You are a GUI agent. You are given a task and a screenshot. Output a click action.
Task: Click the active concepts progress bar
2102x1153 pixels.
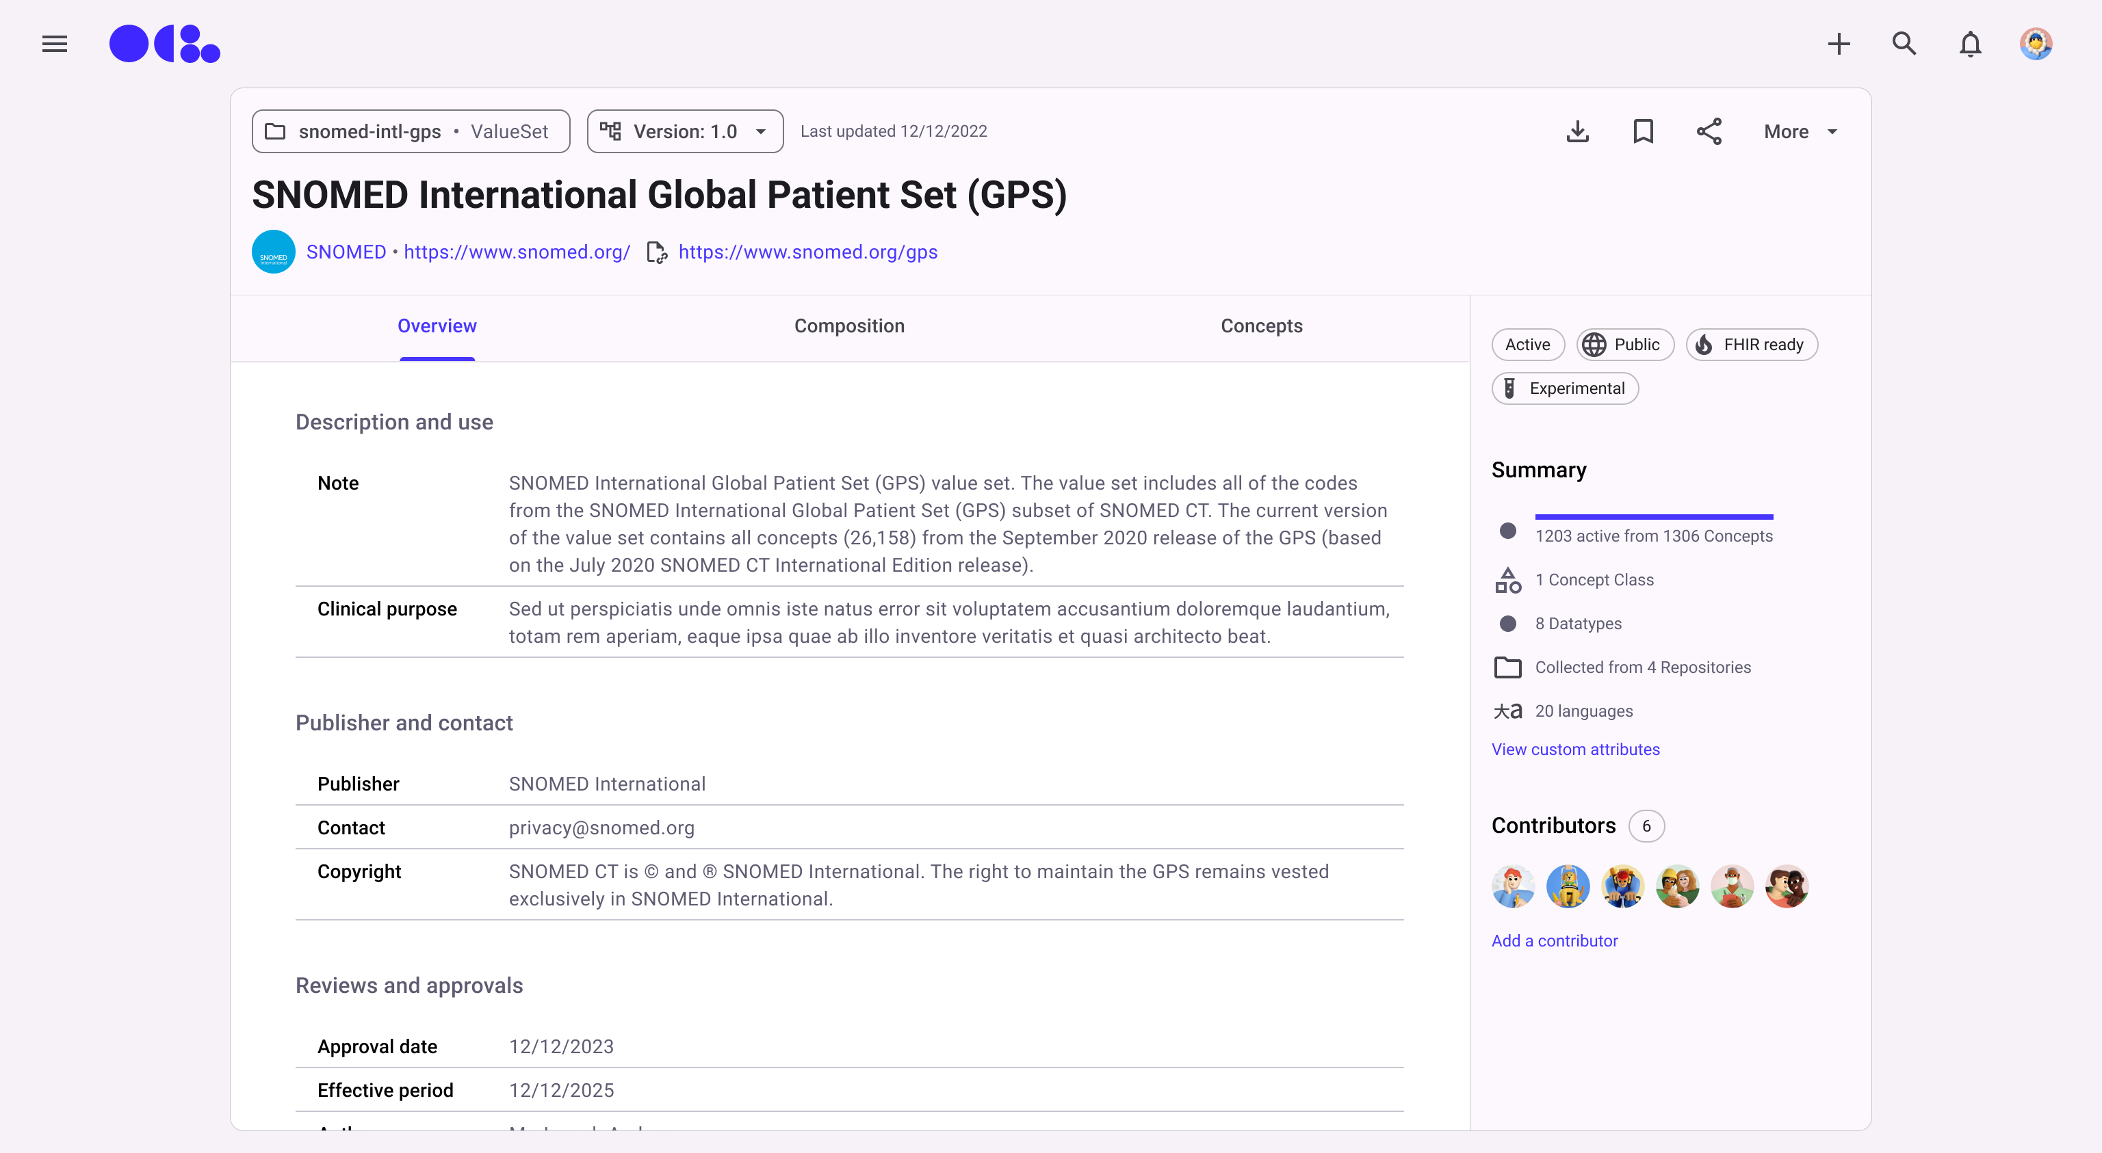click(x=1653, y=517)
